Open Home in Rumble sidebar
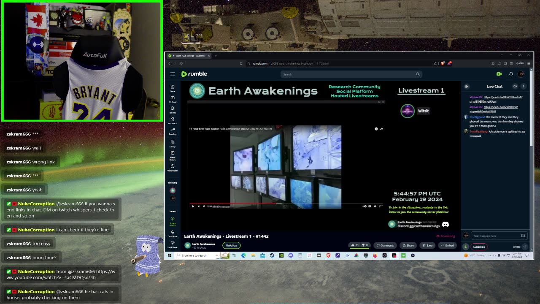540x304 pixels. tap(173, 88)
